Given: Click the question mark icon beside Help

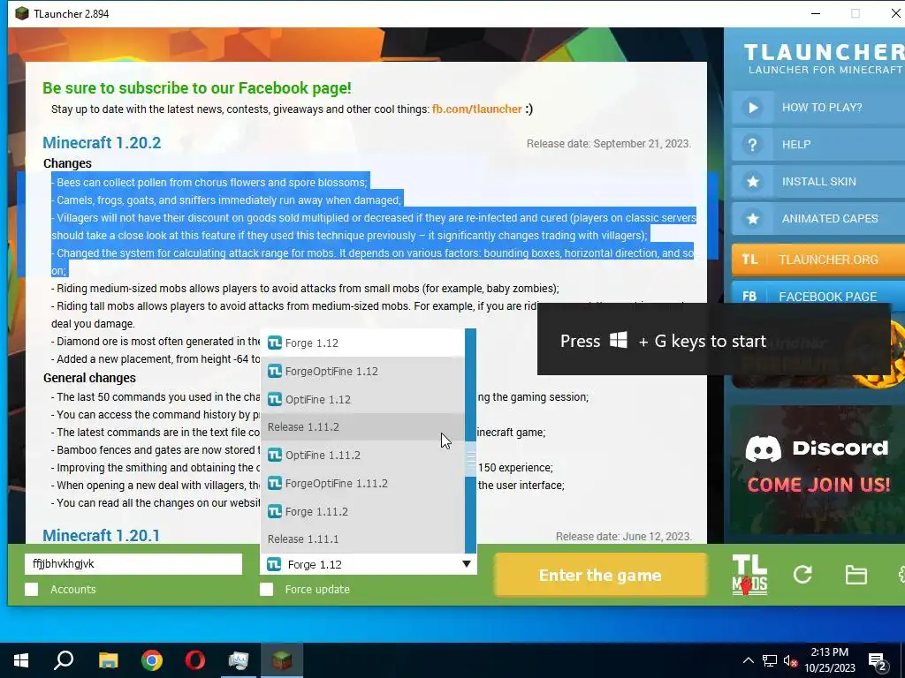Looking at the screenshot, I should pos(753,145).
